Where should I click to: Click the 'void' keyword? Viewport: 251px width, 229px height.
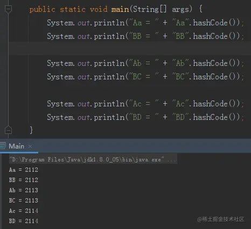tap(99, 9)
